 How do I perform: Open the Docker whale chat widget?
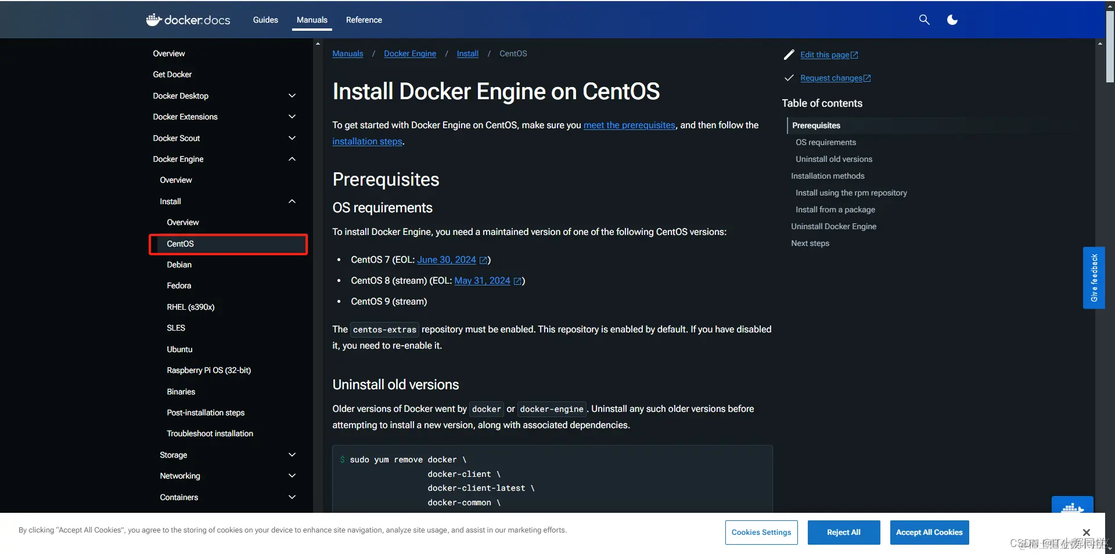(x=1072, y=505)
